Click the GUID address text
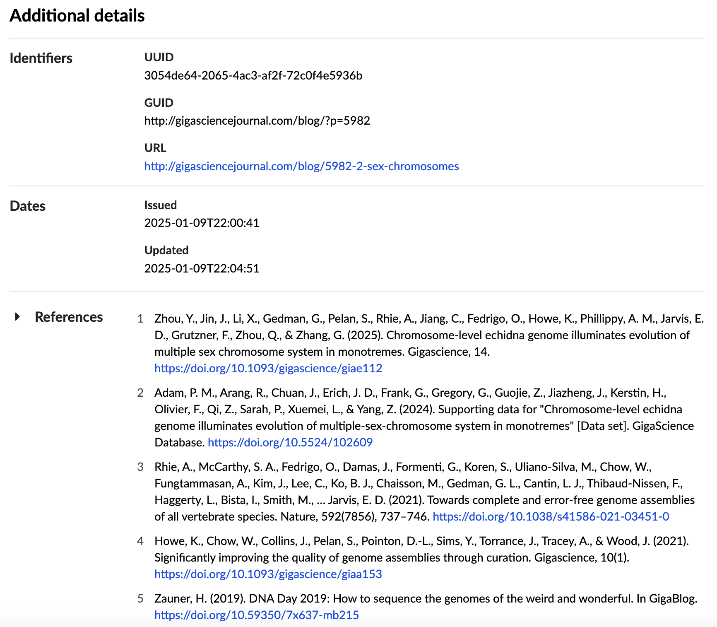The image size is (717, 627). 257,121
